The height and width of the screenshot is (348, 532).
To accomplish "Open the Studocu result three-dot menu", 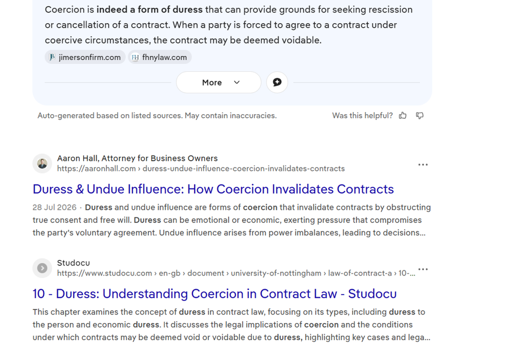I will [x=423, y=269].
